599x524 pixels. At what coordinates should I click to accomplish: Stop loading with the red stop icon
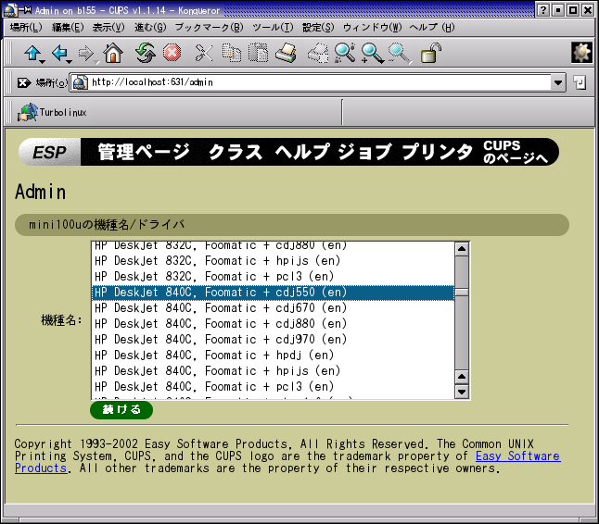tap(172, 53)
